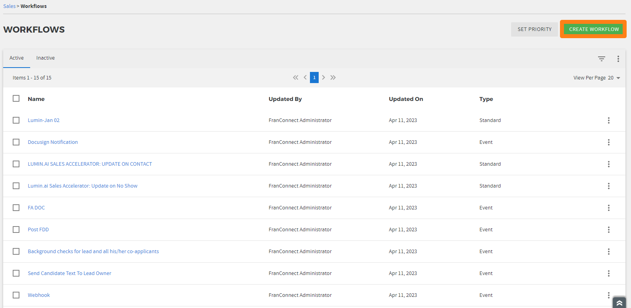Go to first page with double-left arrows

296,77
